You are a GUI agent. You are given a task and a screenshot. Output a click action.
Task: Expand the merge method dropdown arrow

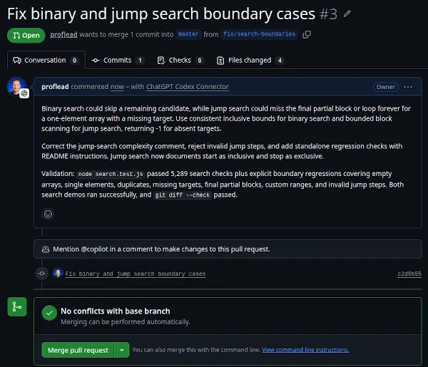(x=122, y=350)
